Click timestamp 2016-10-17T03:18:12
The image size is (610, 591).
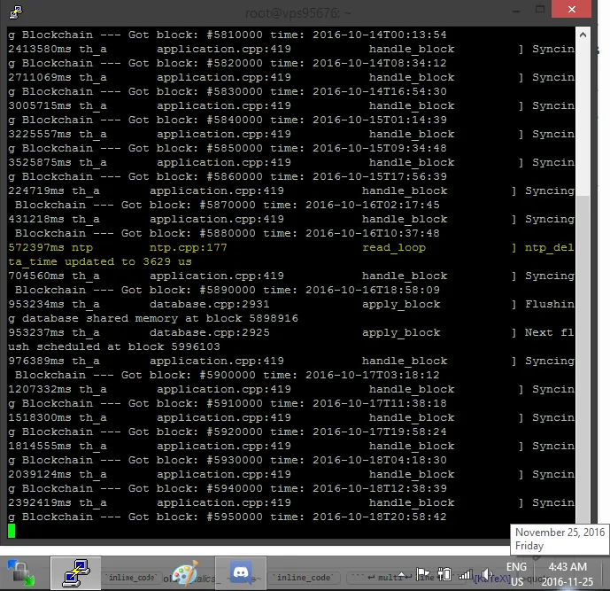point(373,375)
